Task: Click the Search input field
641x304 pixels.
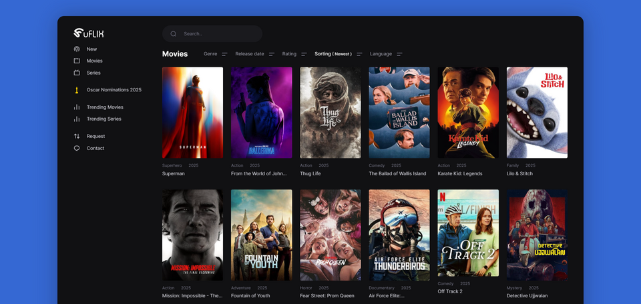Action: tap(212, 34)
